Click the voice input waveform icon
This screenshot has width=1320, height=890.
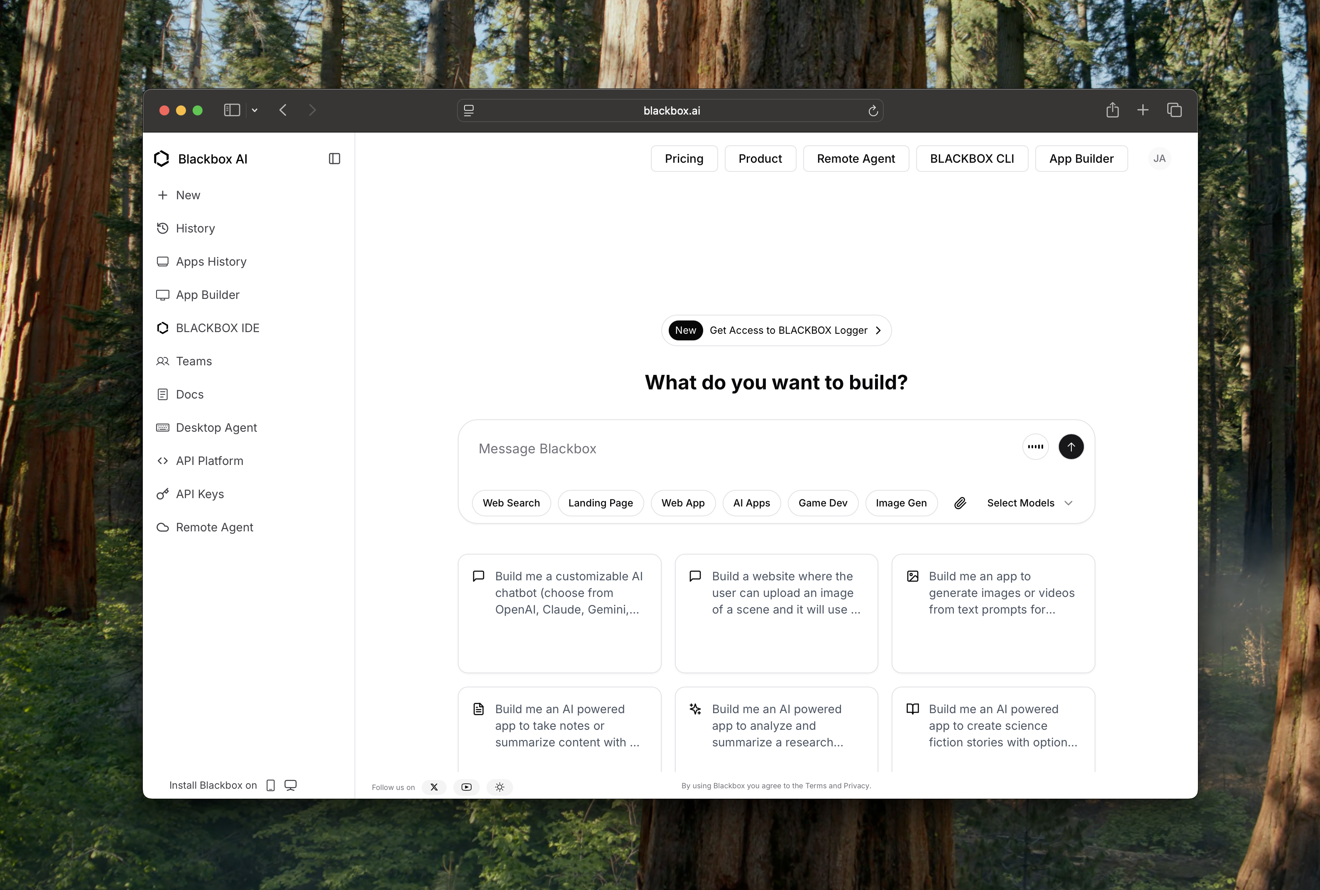pos(1035,447)
